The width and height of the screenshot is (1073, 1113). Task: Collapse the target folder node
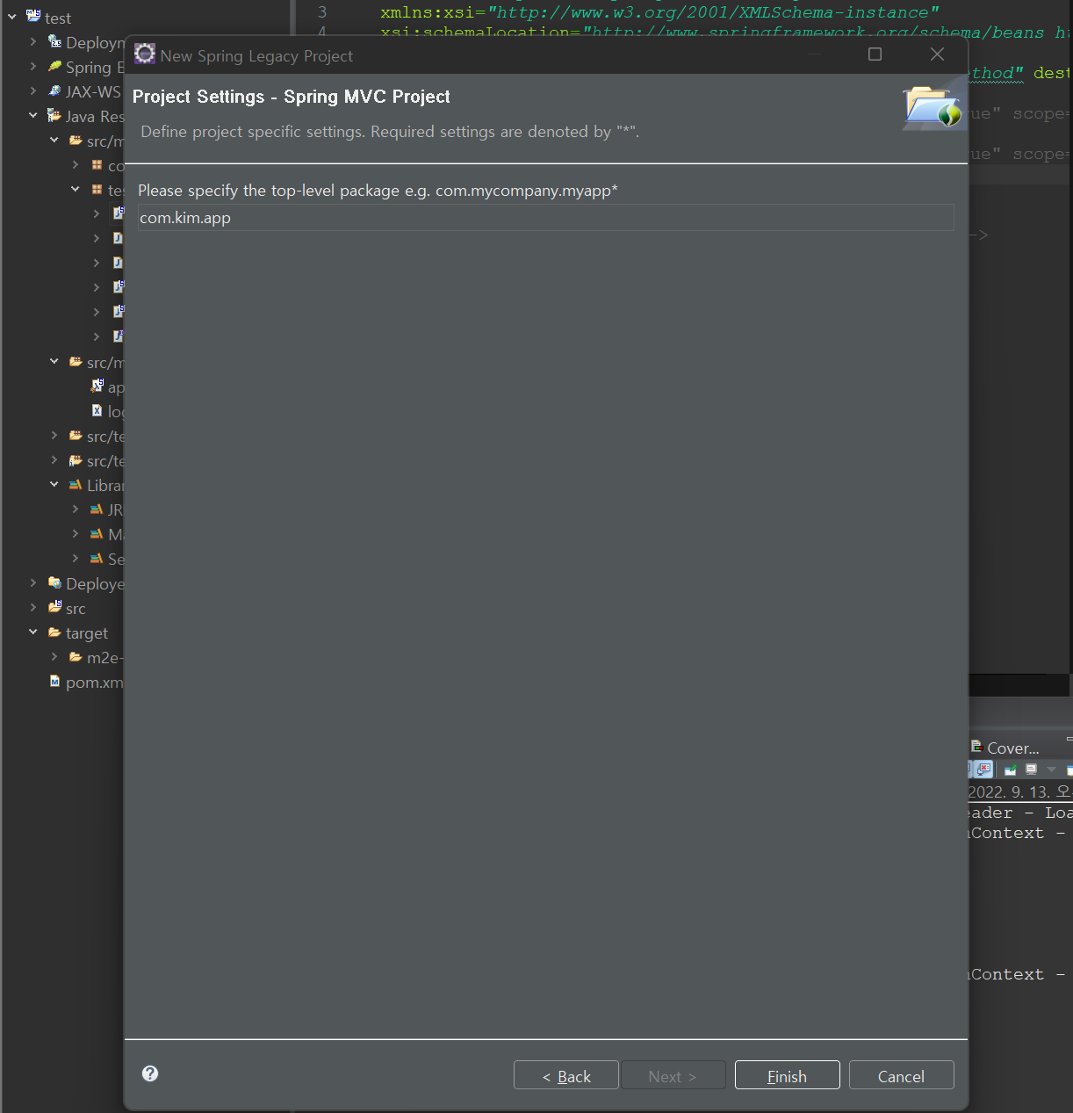[x=33, y=632]
